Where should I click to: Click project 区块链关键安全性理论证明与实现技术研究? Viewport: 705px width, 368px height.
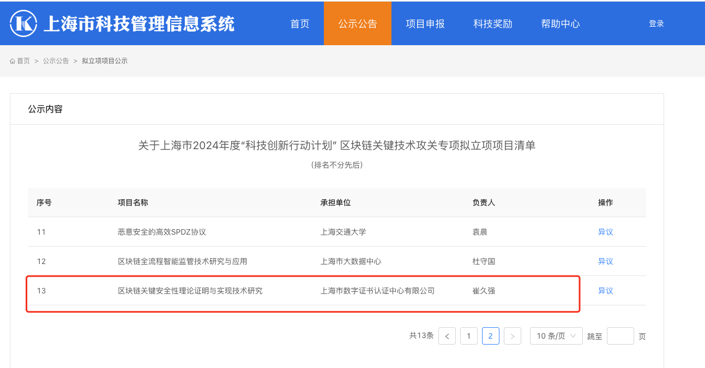tap(190, 291)
